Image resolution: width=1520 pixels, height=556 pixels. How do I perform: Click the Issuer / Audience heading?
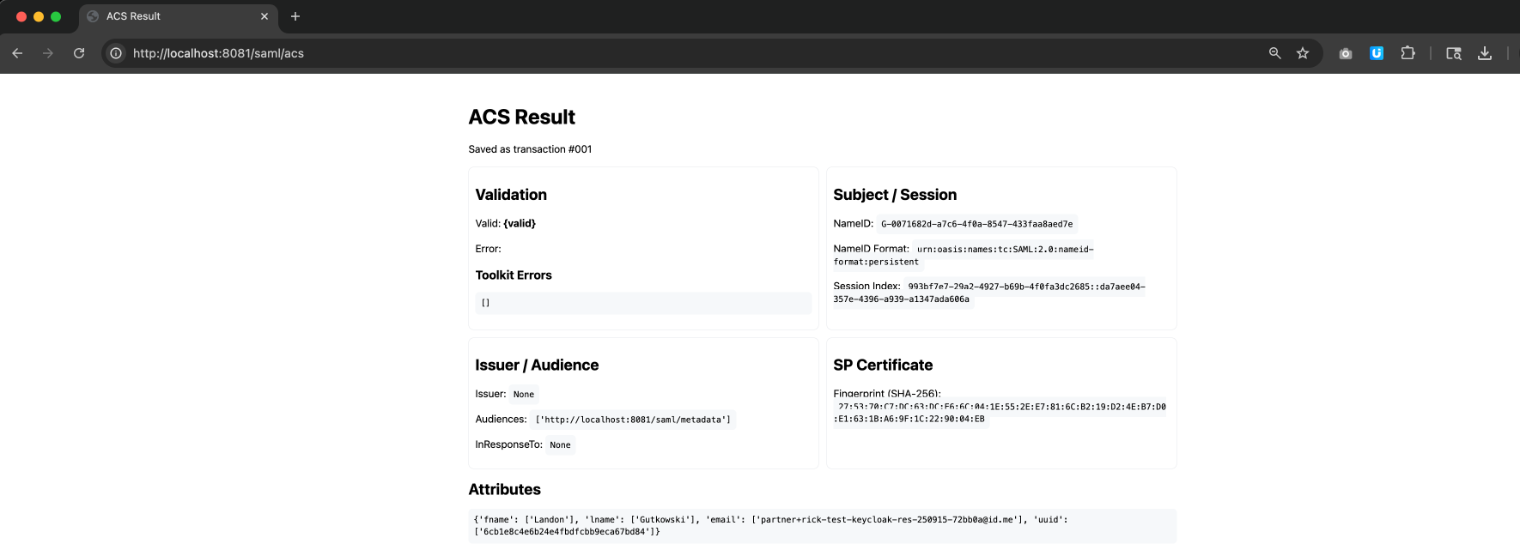click(537, 366)
